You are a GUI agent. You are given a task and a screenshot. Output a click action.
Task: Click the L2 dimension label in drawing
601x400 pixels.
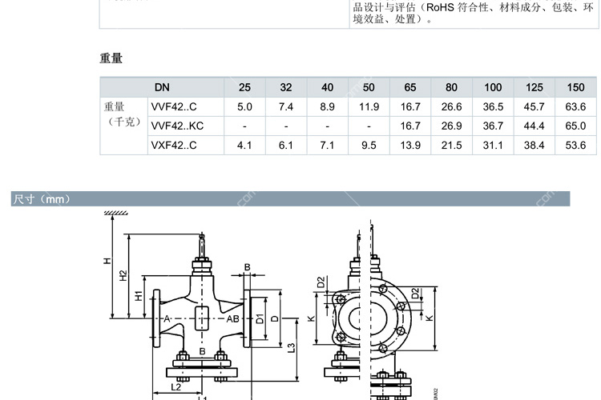(x=174, y=387)
